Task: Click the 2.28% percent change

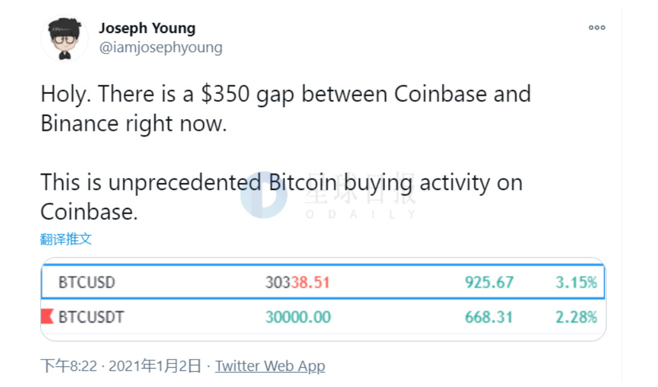Action: tap(576, 316)
